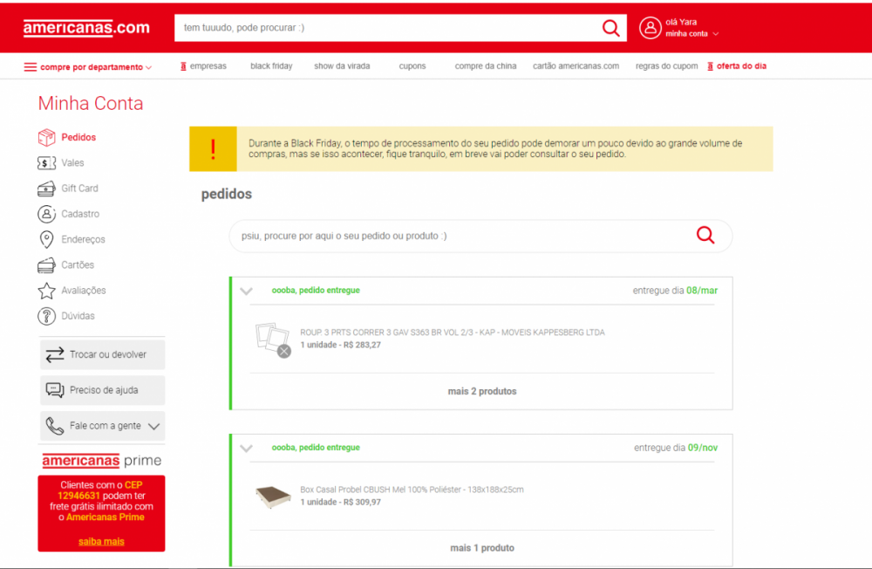Click 'oooba, pedido entregue' on the 08/mar order
This screenshot has width=872, height=569.
[x=316, y=291]
